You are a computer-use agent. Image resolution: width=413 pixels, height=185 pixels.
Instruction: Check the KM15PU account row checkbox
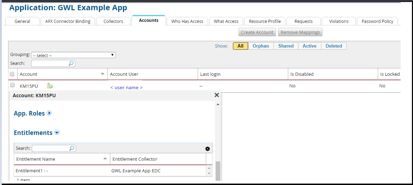(12, 85)
